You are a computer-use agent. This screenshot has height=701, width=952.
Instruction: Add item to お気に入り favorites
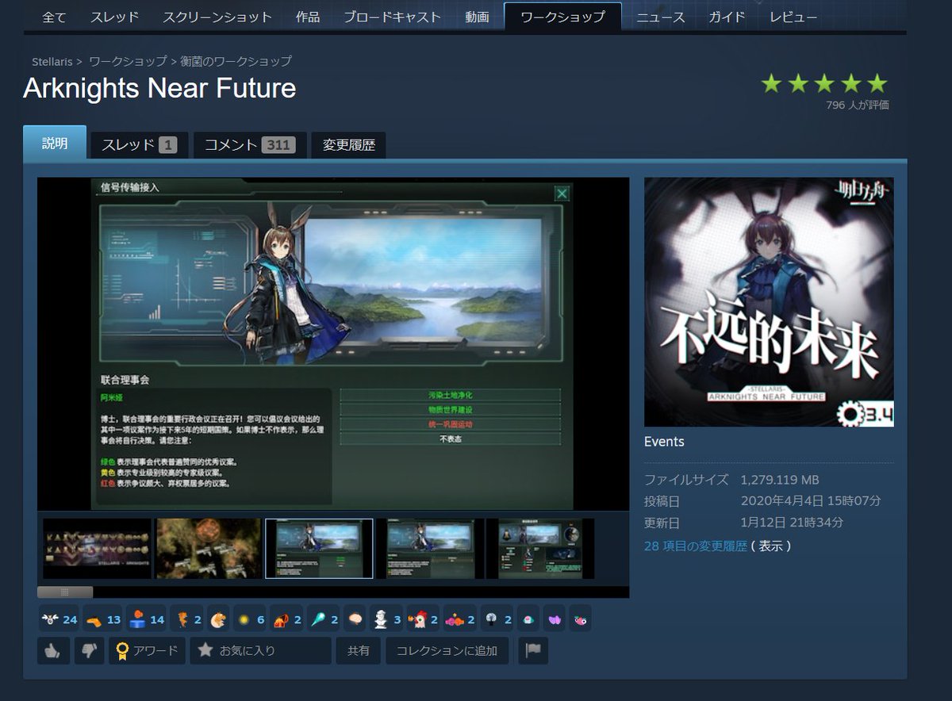click(x=260, y=650)
